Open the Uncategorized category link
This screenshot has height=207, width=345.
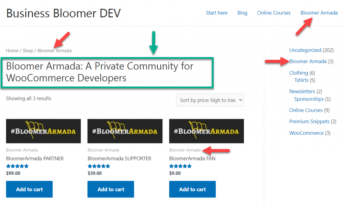[x=305, y=50]
